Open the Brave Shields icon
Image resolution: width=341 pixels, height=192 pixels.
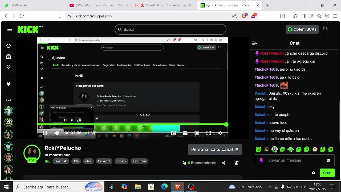click(244, 16)
